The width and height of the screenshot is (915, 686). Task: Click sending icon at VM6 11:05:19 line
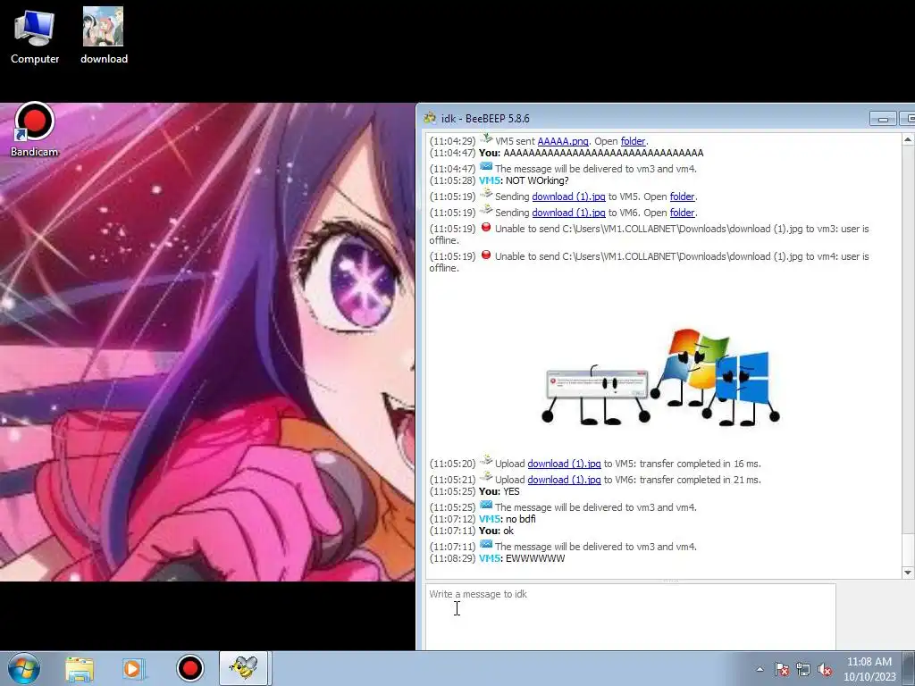[x=485, y=211]
